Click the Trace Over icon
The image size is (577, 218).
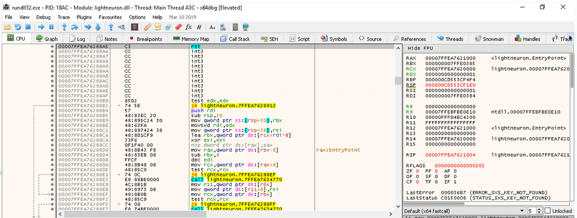pyautogui.click(x=98, y=27)
